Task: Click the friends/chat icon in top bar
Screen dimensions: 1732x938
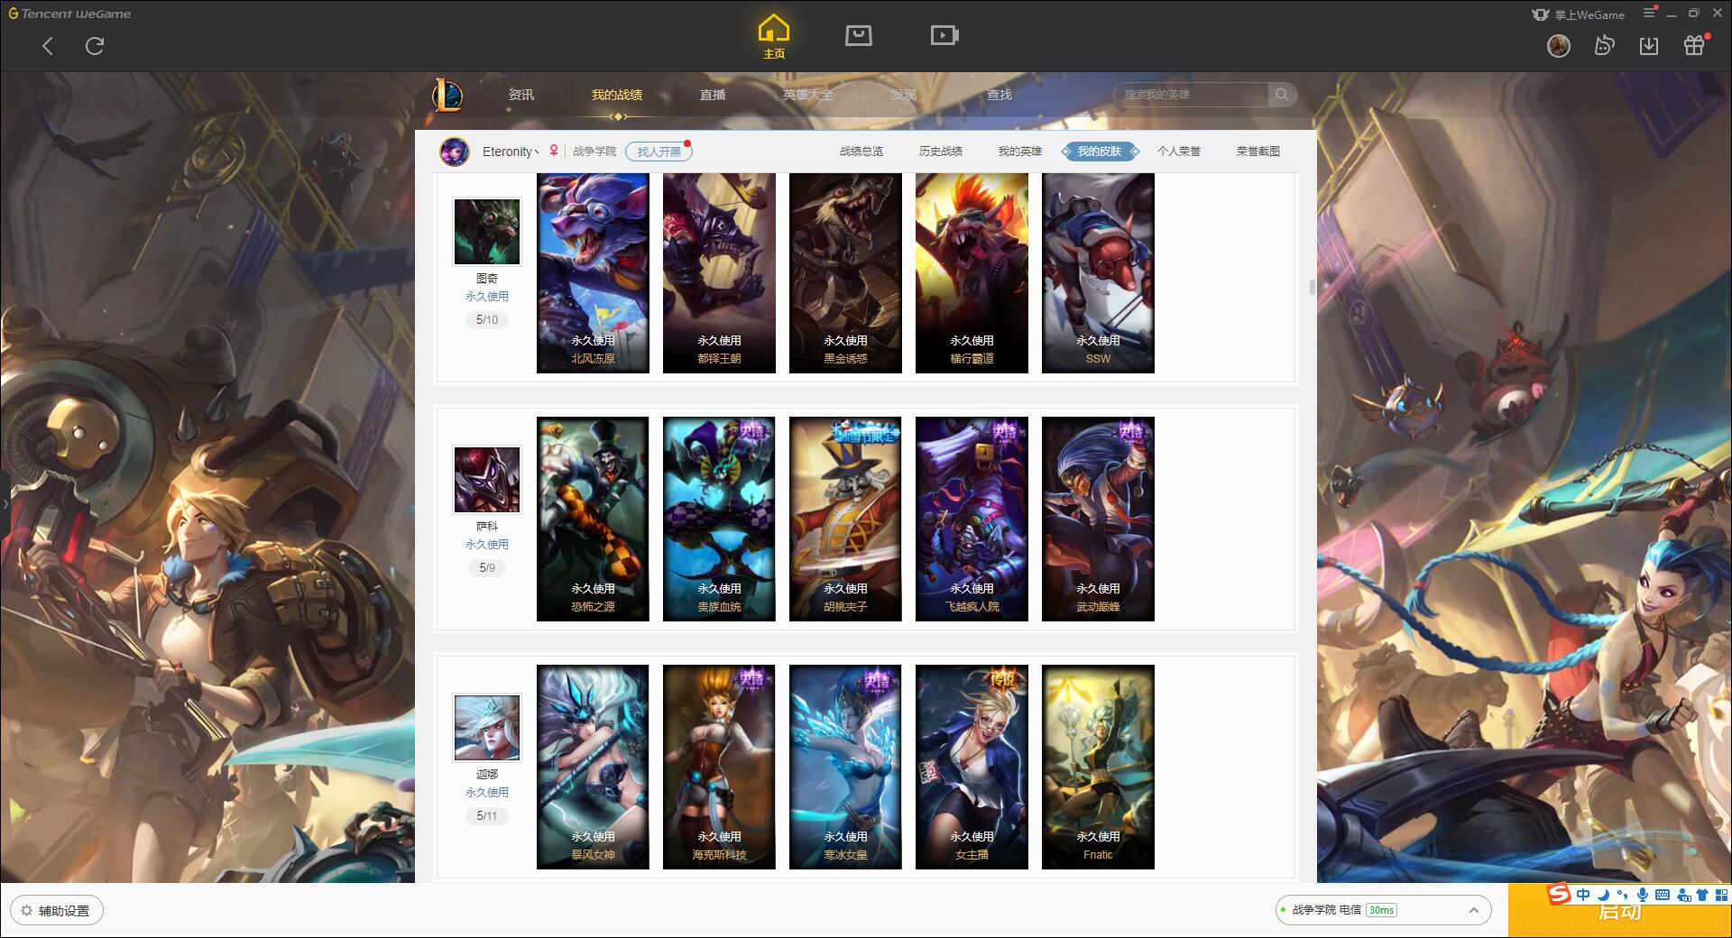Action: pos(1604,45)
